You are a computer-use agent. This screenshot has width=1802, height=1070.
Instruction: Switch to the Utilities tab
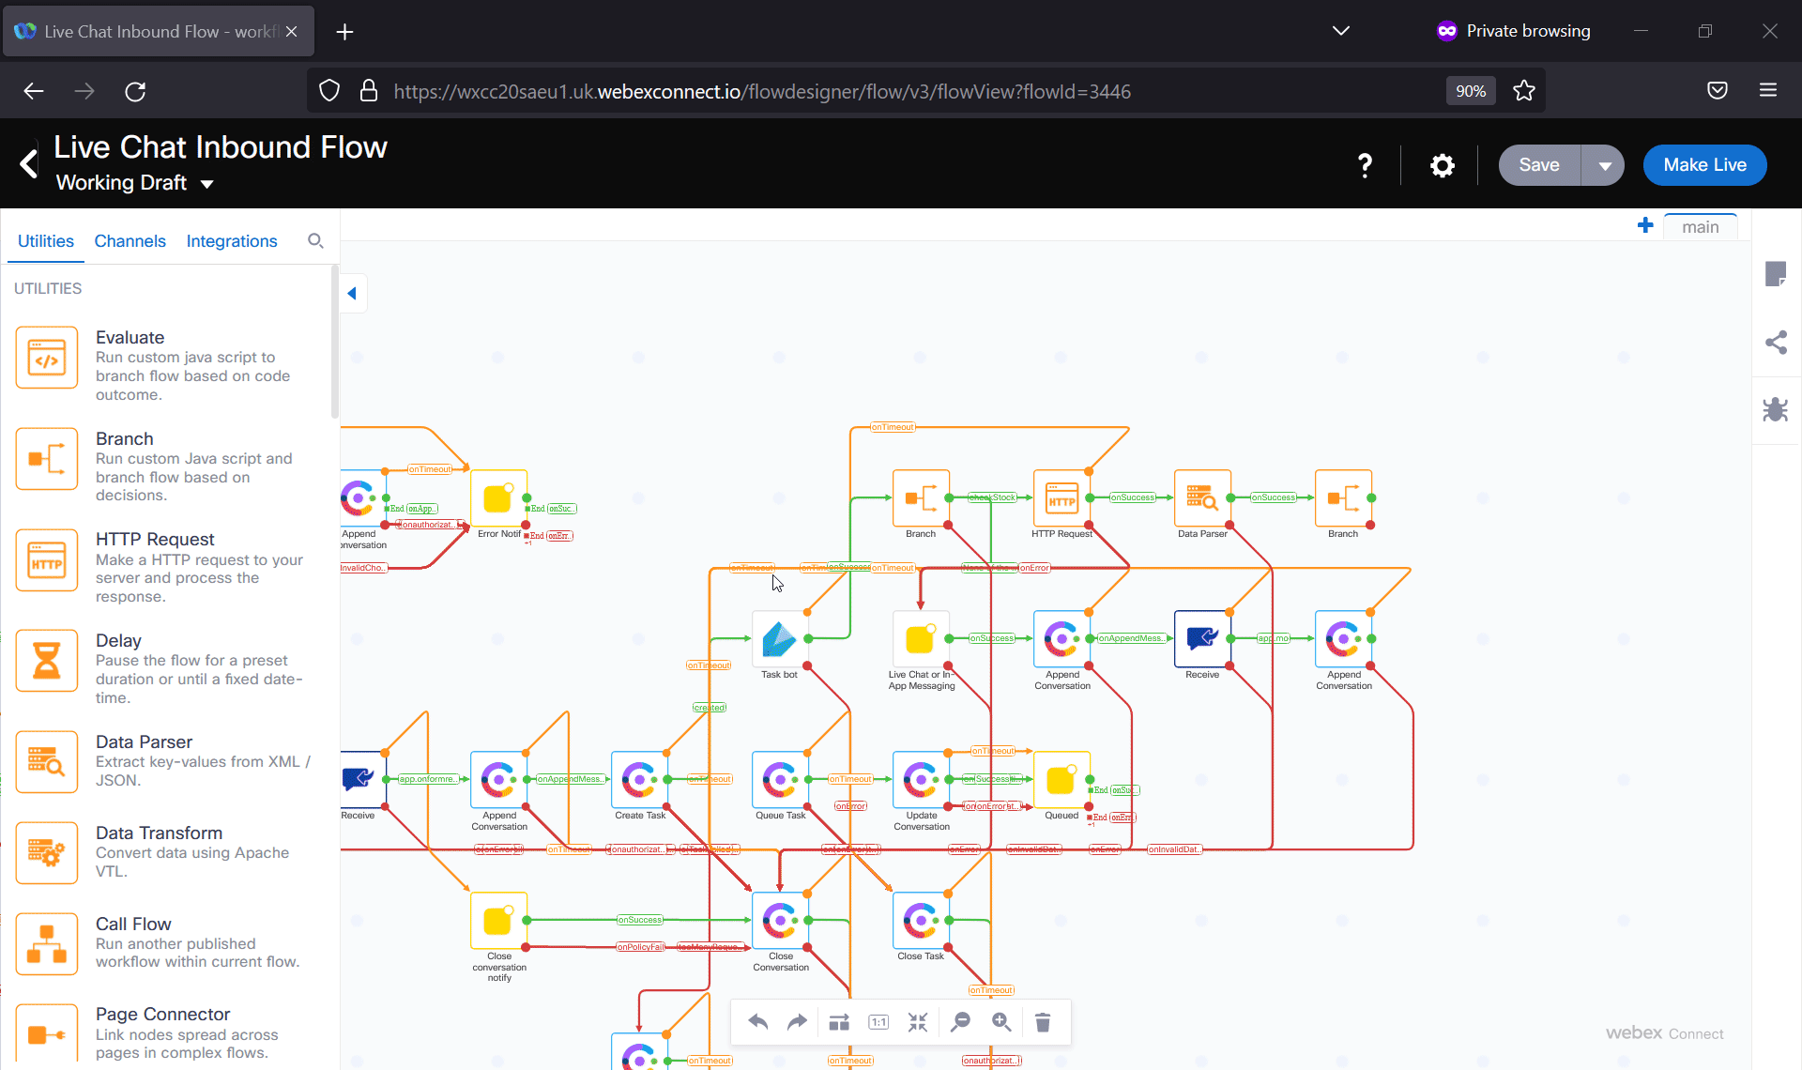[46, 241]
